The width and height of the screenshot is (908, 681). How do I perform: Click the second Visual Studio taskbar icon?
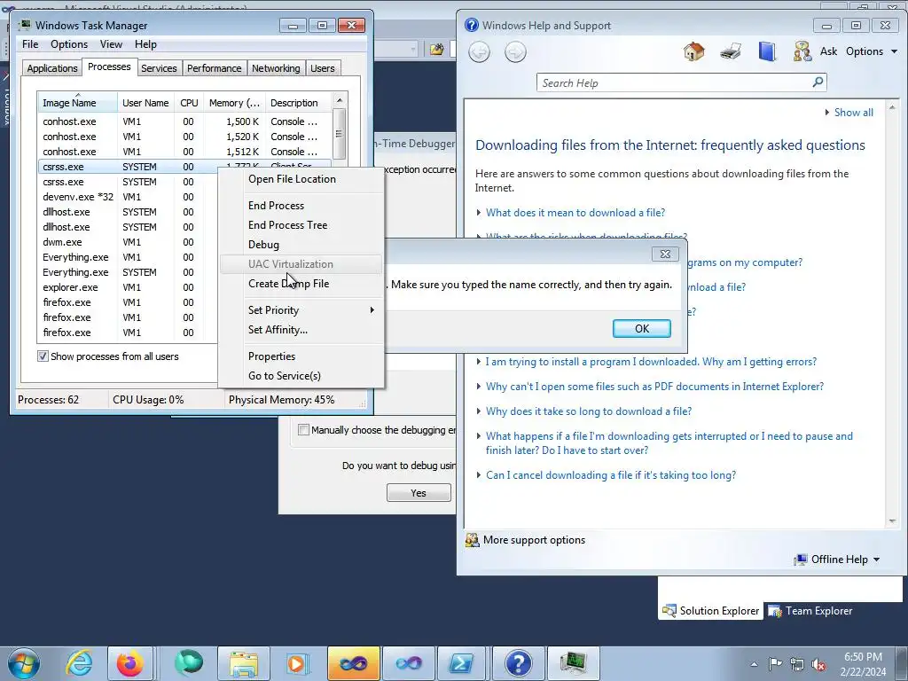pyautogui.click(x=408, y=663)
